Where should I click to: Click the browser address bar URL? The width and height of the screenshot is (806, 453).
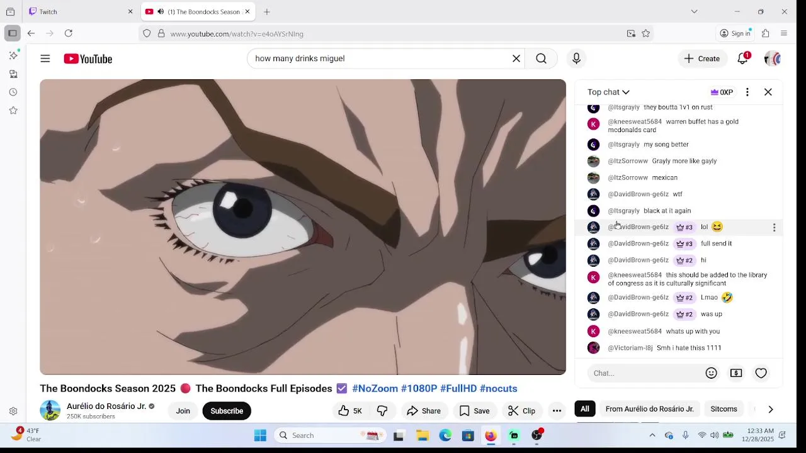click(237, 33)
